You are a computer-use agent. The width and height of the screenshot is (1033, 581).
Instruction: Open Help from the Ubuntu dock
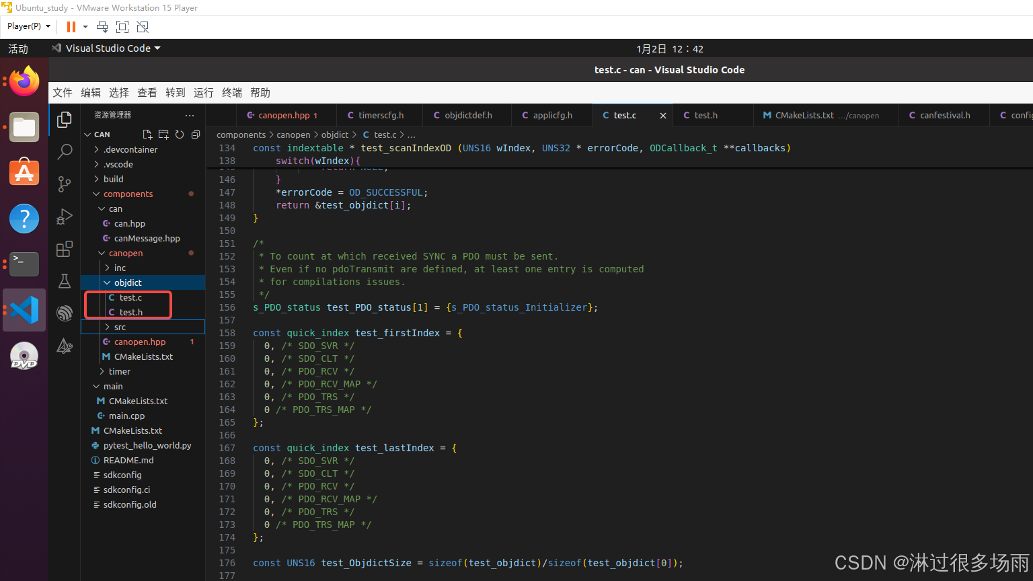click(x=24, y=219)
